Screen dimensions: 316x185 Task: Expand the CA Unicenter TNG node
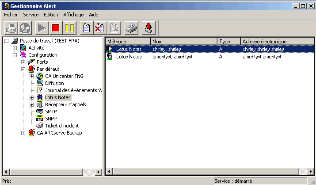tap(32, 76)
